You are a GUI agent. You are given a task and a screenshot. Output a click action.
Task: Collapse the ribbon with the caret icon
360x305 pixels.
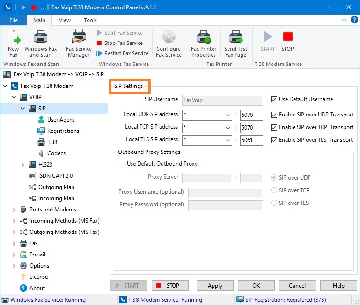click(x=344, y=20)
